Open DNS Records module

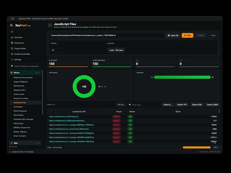(x=19, y=86)
